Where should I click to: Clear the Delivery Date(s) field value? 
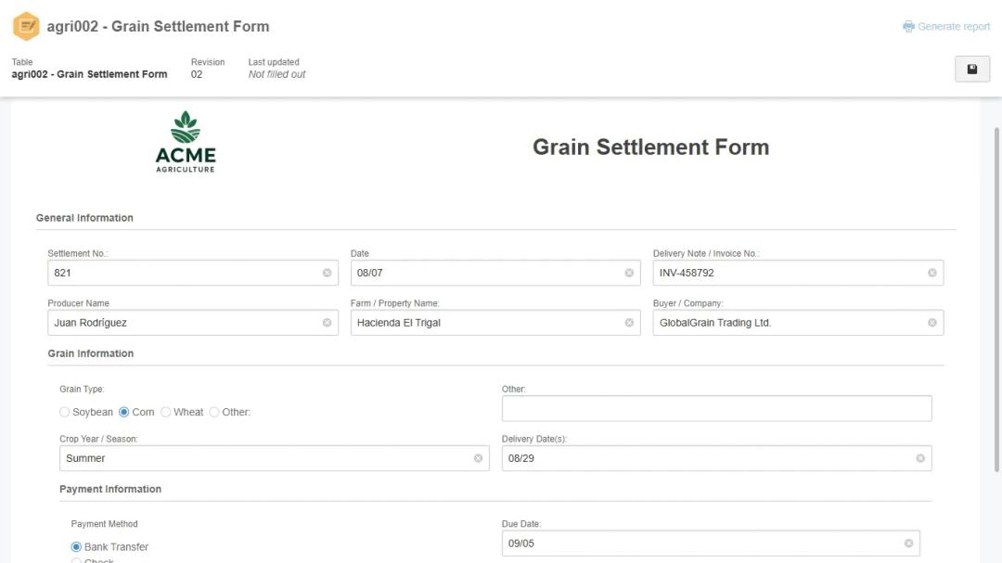tap(920, 458)
